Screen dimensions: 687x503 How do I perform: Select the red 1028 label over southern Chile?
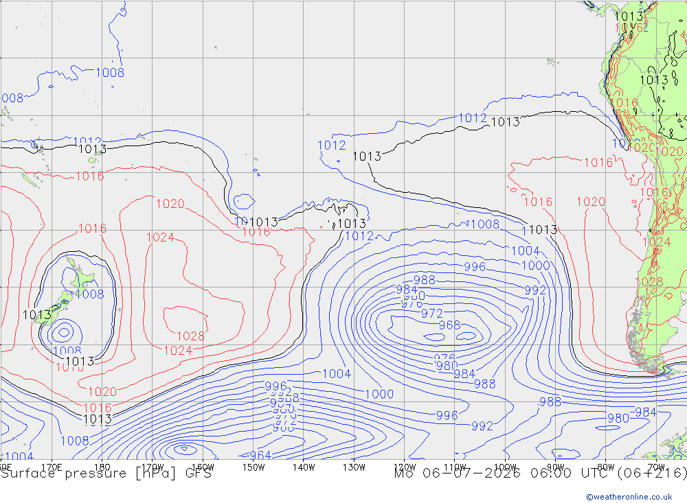click(649, 281)
